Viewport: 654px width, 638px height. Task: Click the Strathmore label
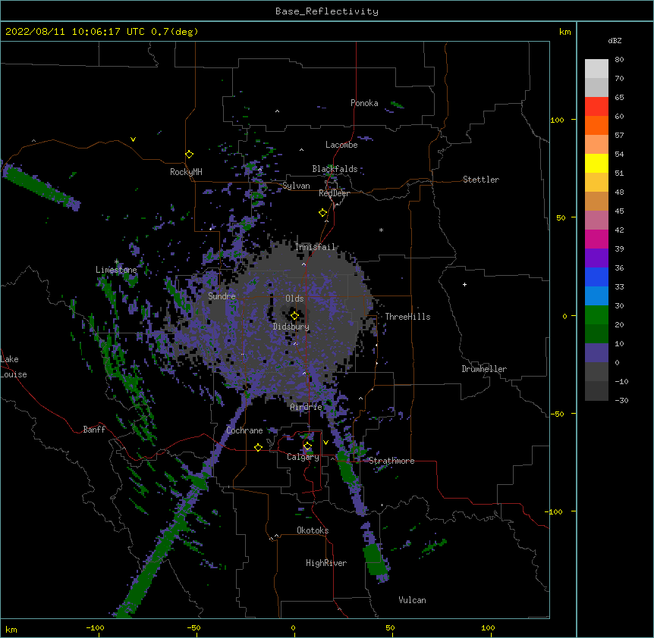click(391, 461)
